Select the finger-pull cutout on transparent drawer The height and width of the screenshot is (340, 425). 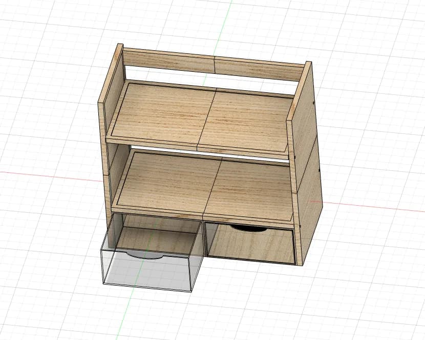pos(145,255)
